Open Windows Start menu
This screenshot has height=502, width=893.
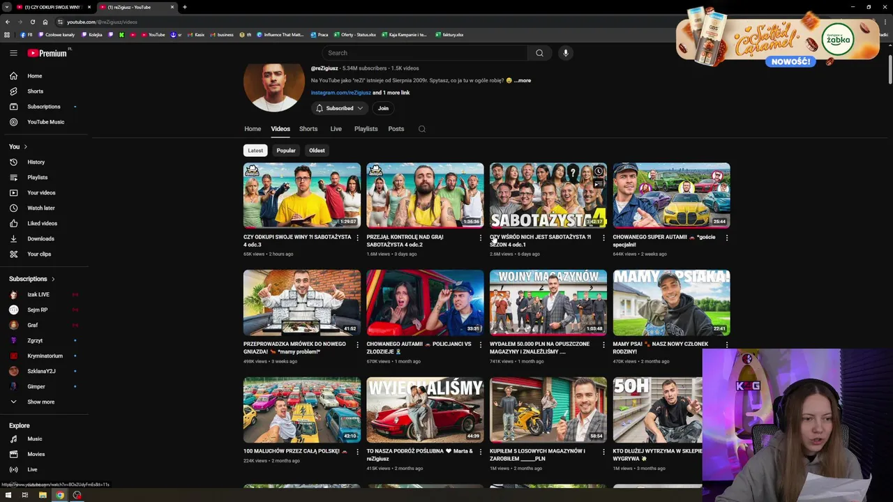[7, 495]
